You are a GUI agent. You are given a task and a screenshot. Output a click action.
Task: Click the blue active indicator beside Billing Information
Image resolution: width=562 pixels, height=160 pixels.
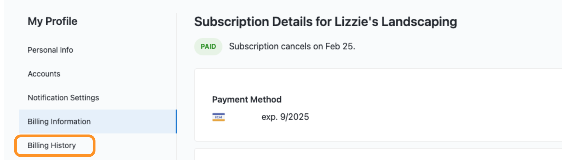click(176, 121)
